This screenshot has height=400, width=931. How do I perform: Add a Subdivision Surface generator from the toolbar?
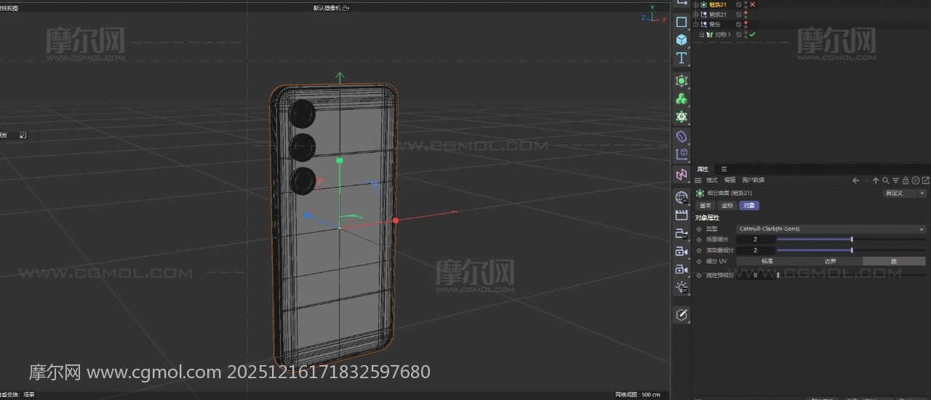pyautogui.click(x=682, y=81)
